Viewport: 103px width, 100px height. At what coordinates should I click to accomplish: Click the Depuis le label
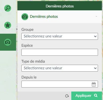point(29,77)
